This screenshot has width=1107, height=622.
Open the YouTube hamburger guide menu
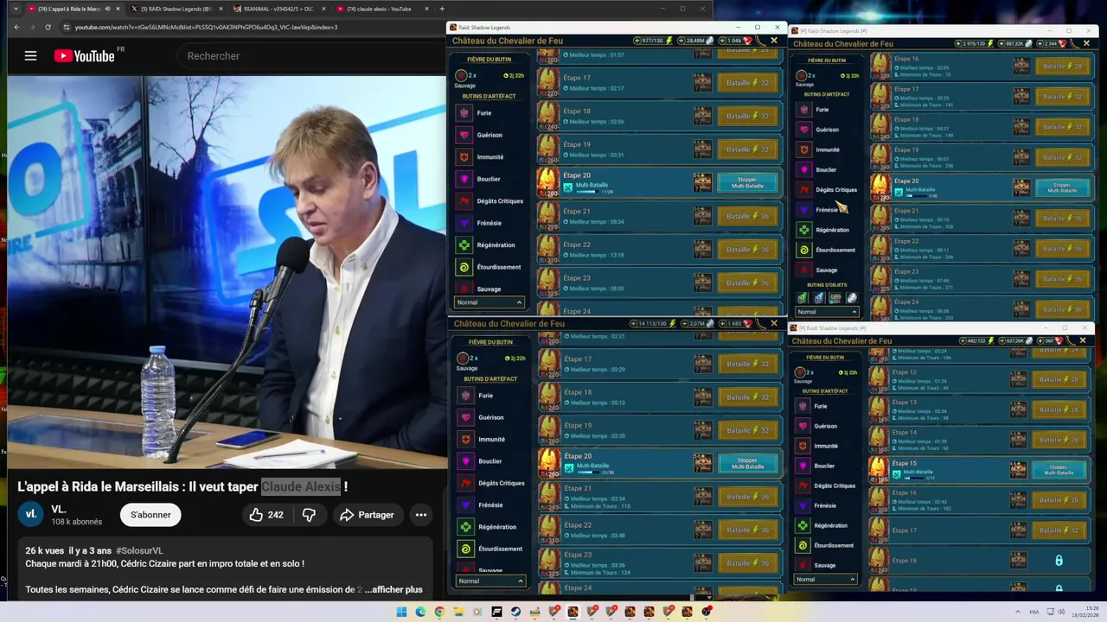(x=30, y=56)
